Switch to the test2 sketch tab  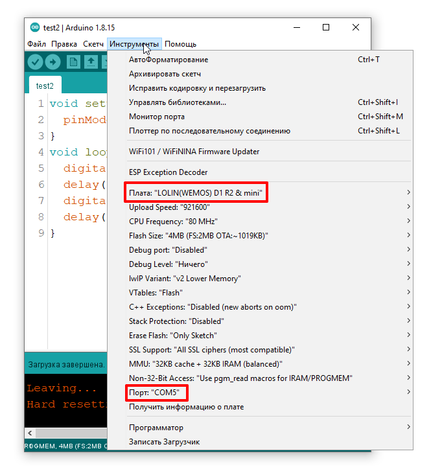tap(45, 86)
